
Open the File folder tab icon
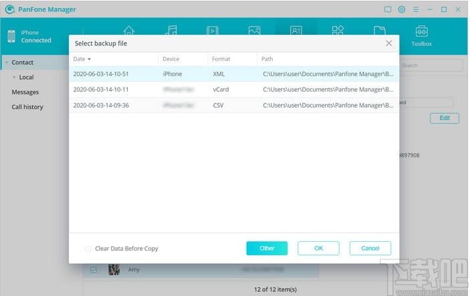pyautogui.click(x=380, y=30)
